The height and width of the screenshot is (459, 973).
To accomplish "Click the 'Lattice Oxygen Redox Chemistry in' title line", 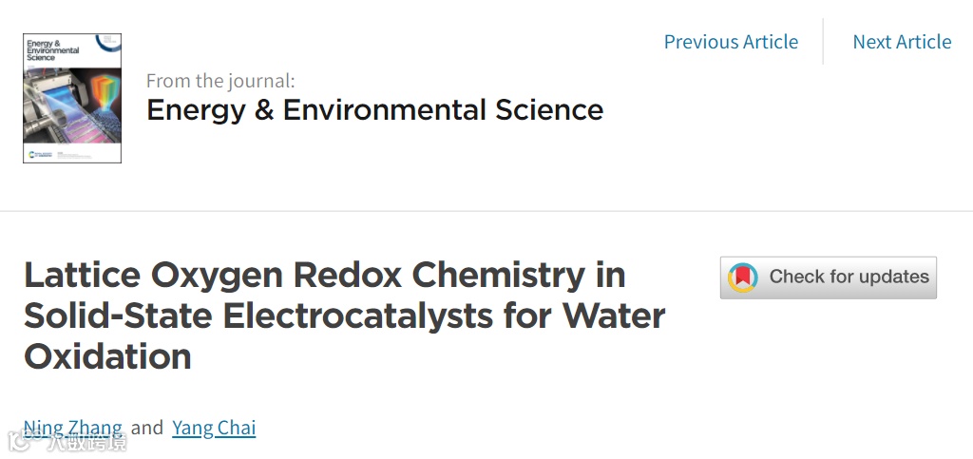I will pos(324,275).
